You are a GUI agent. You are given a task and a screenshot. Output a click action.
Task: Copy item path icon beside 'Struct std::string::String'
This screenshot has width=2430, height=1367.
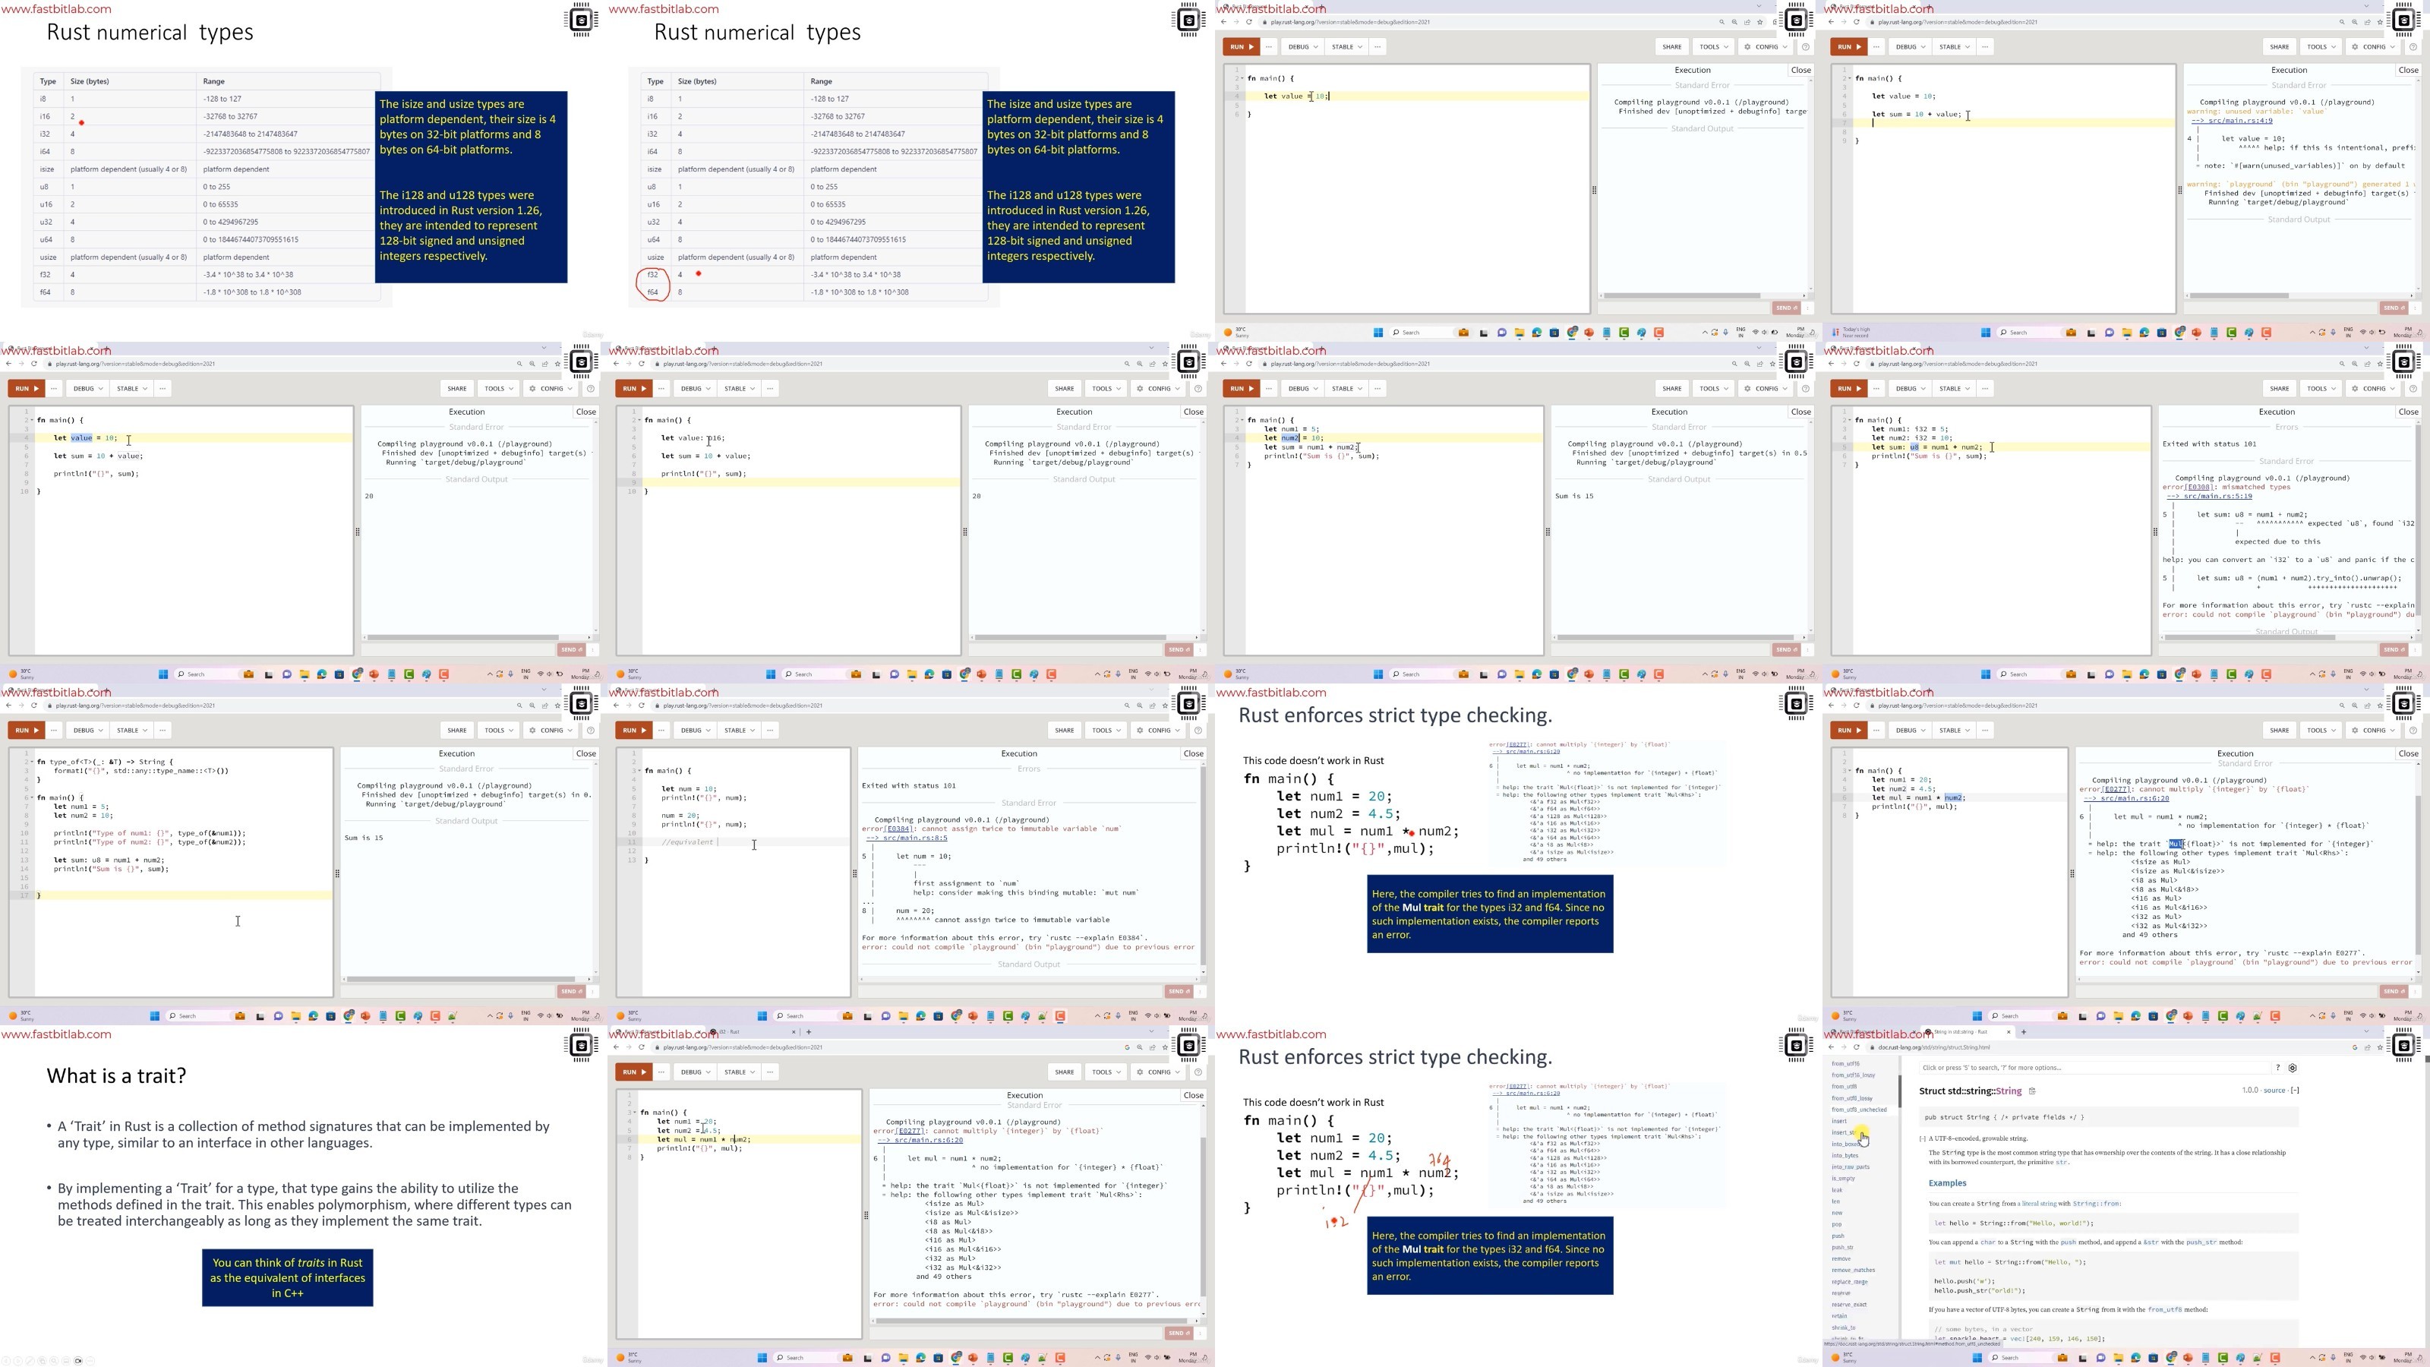pos(2032,1091)
